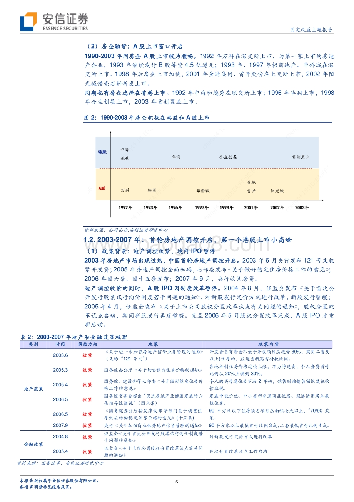Image resolution: width=354 pixels, height=502 pixels.
Task: Click '金地' in the chart
Action: [x=251, y=182]
